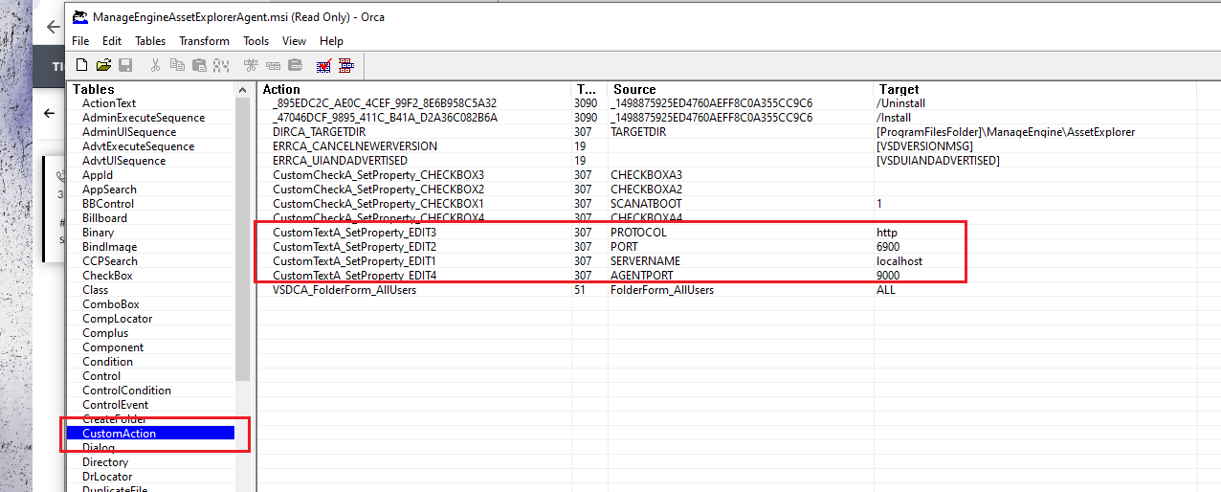Click the Save floppy disk icon
This screenshot has width=1221, height=492.
tap(125, 65)
